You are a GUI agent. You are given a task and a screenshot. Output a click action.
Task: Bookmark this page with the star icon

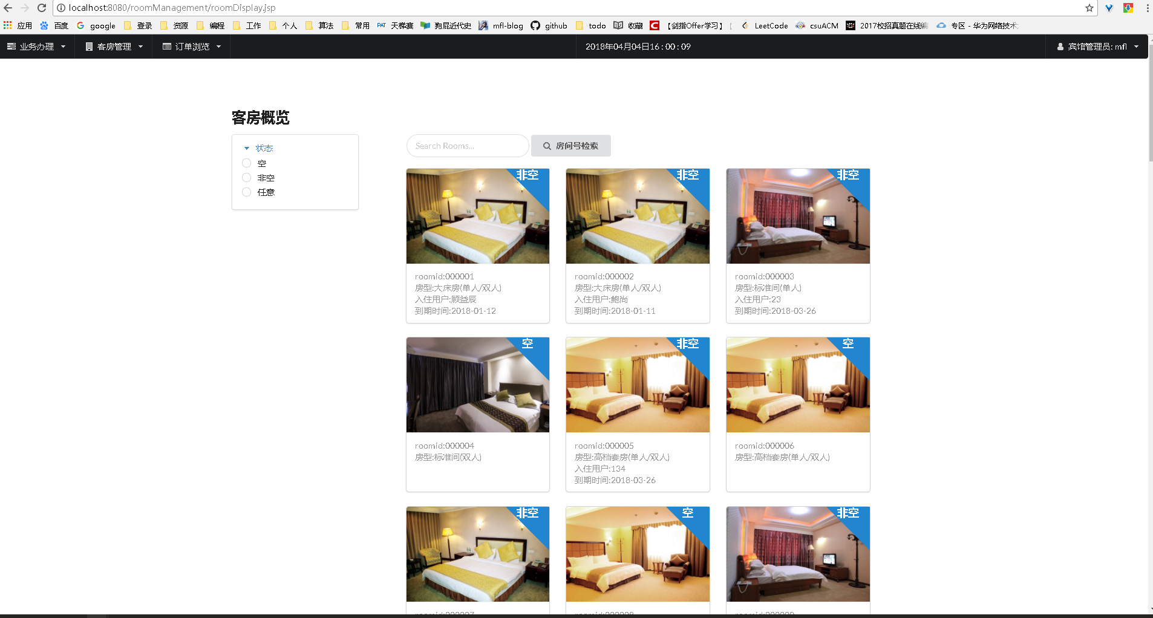tap(1089, 8)
